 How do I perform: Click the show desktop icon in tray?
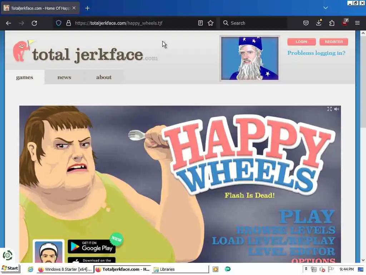(361, 269)
